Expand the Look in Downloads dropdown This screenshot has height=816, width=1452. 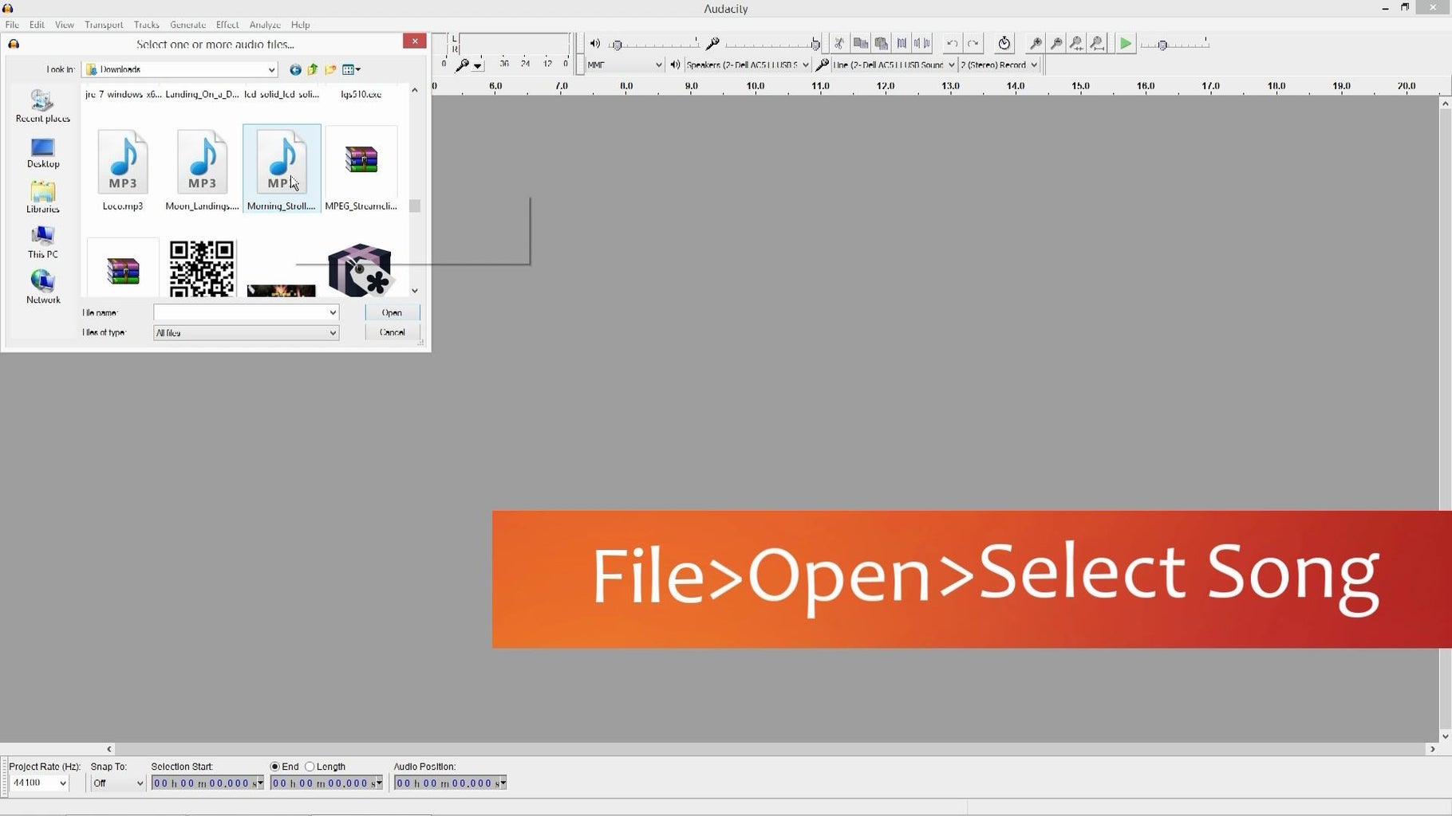tap(270, 70)
